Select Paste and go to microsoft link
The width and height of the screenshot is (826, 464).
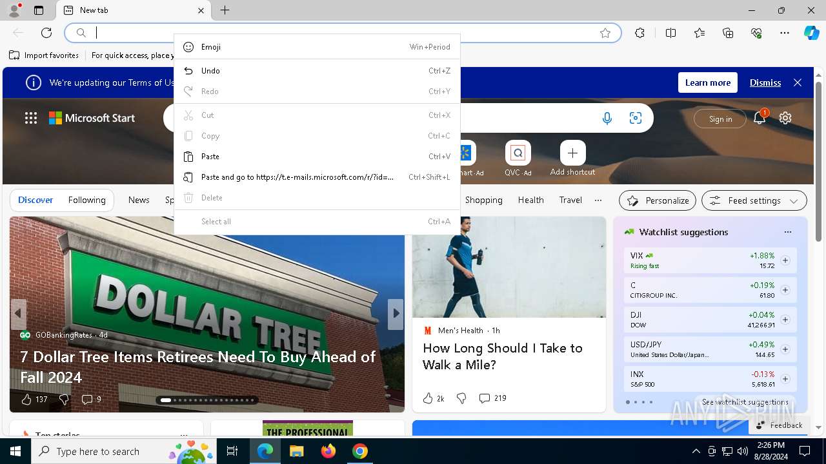click(317, 177)
